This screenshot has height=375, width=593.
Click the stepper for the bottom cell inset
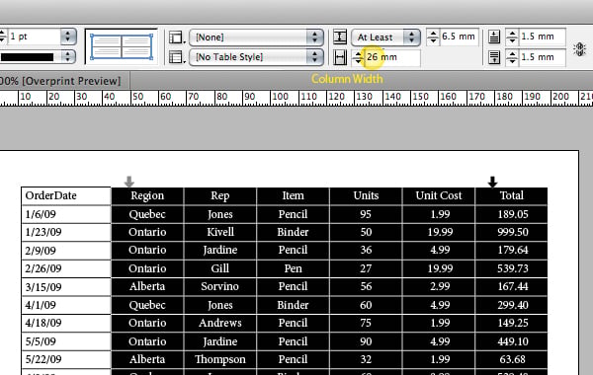coord(512,57)
